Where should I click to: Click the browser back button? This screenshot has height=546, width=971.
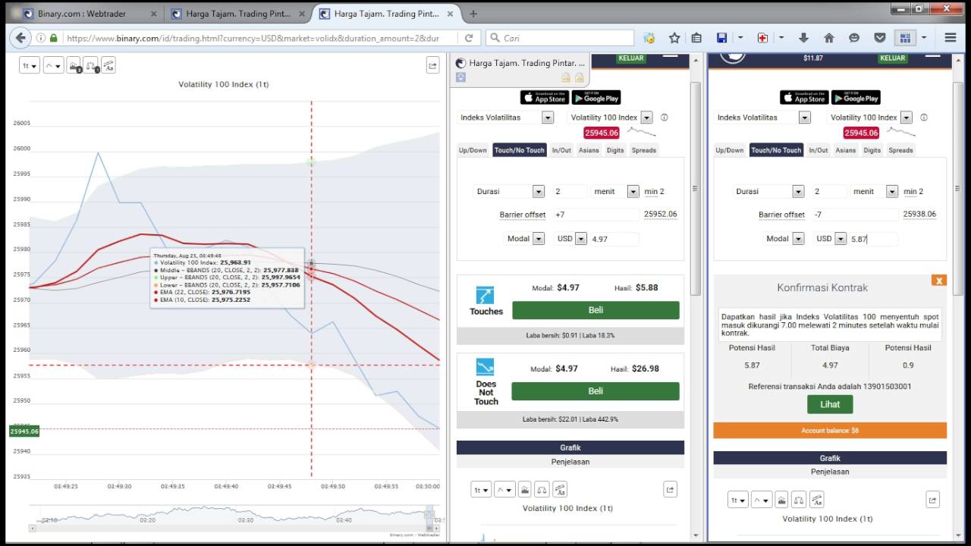20,38
